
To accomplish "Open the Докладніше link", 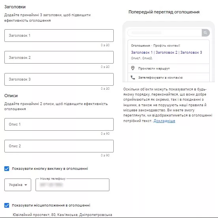I will (164, 121).
